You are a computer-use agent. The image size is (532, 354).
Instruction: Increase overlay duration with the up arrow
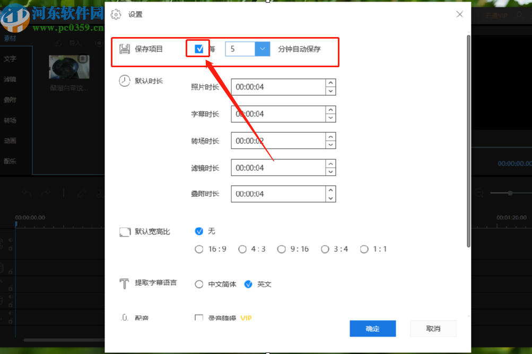(330, 190)
